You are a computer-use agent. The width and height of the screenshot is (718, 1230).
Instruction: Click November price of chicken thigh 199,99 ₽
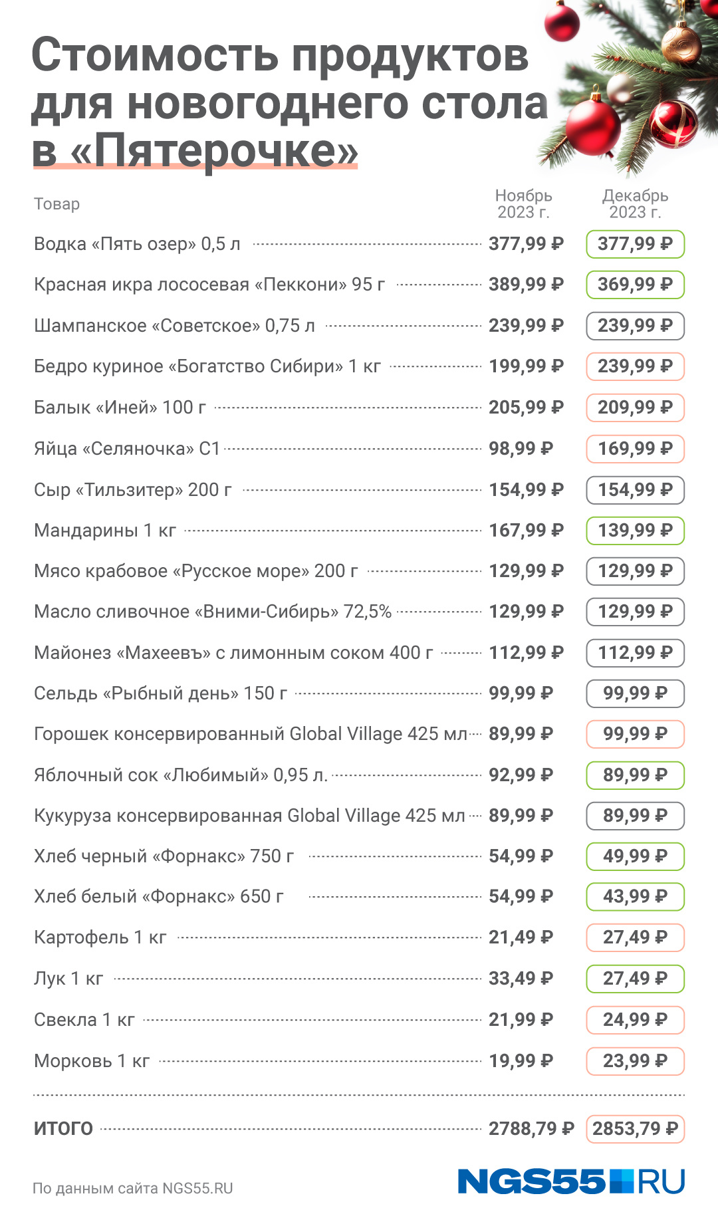(526, 366)
